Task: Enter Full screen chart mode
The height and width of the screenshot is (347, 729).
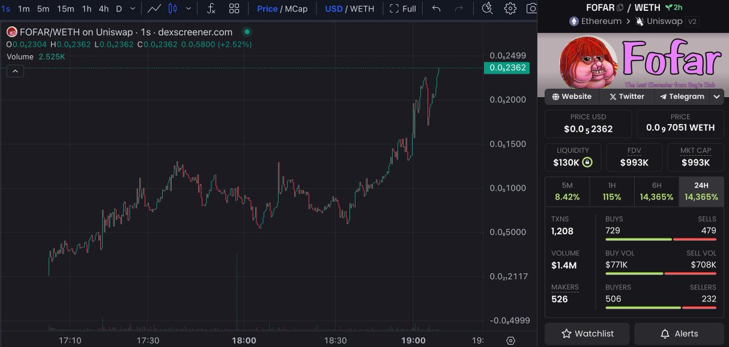Action: (x=403, y=8)
